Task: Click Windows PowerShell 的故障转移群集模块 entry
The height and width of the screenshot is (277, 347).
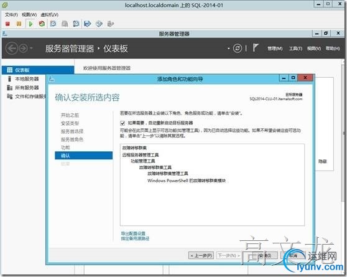Action: 187,181
